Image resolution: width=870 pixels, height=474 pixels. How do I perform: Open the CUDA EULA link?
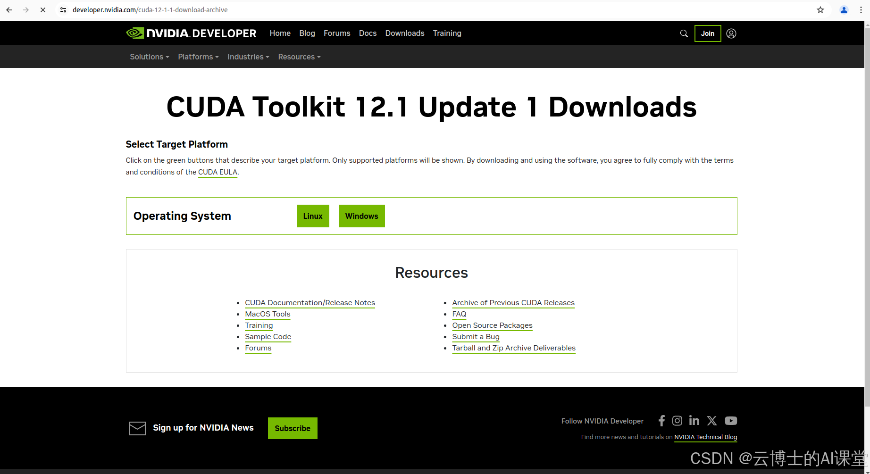click(217, 172)
